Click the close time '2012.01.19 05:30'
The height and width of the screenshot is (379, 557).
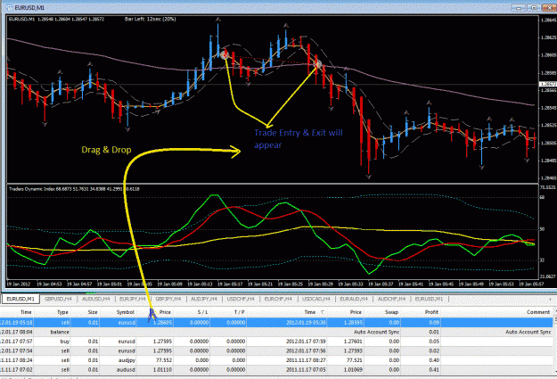coord(306,323)
